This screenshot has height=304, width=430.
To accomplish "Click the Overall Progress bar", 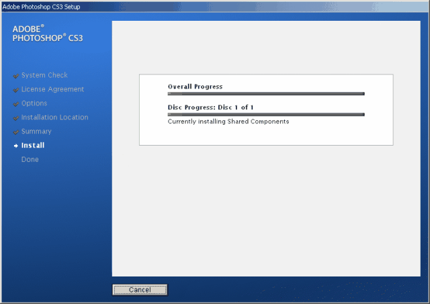I will (266, 94).
